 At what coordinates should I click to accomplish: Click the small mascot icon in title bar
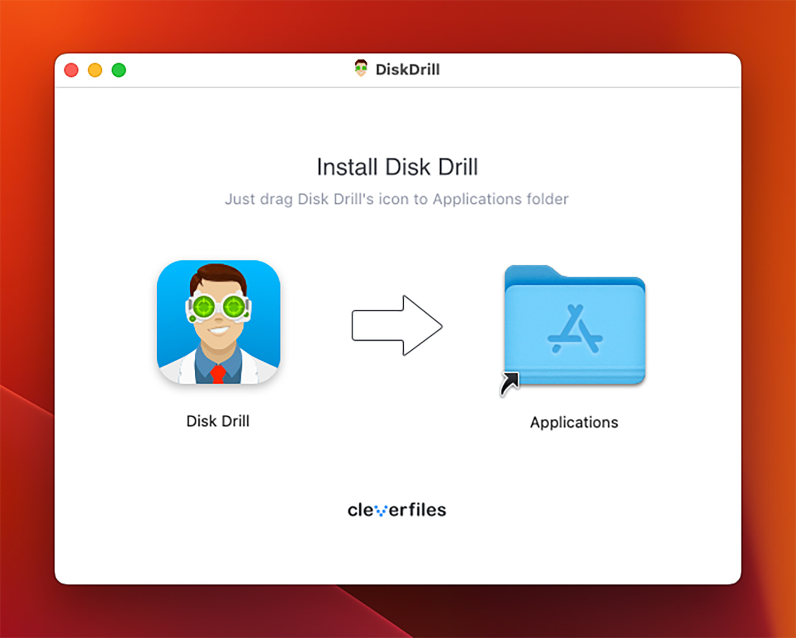[361, 69]
